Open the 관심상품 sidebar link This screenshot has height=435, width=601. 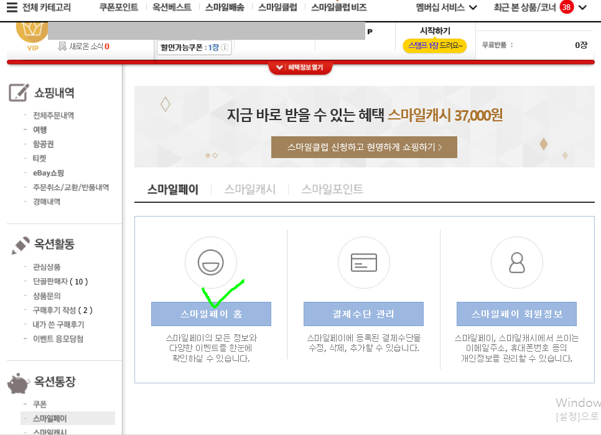[47, 267]
